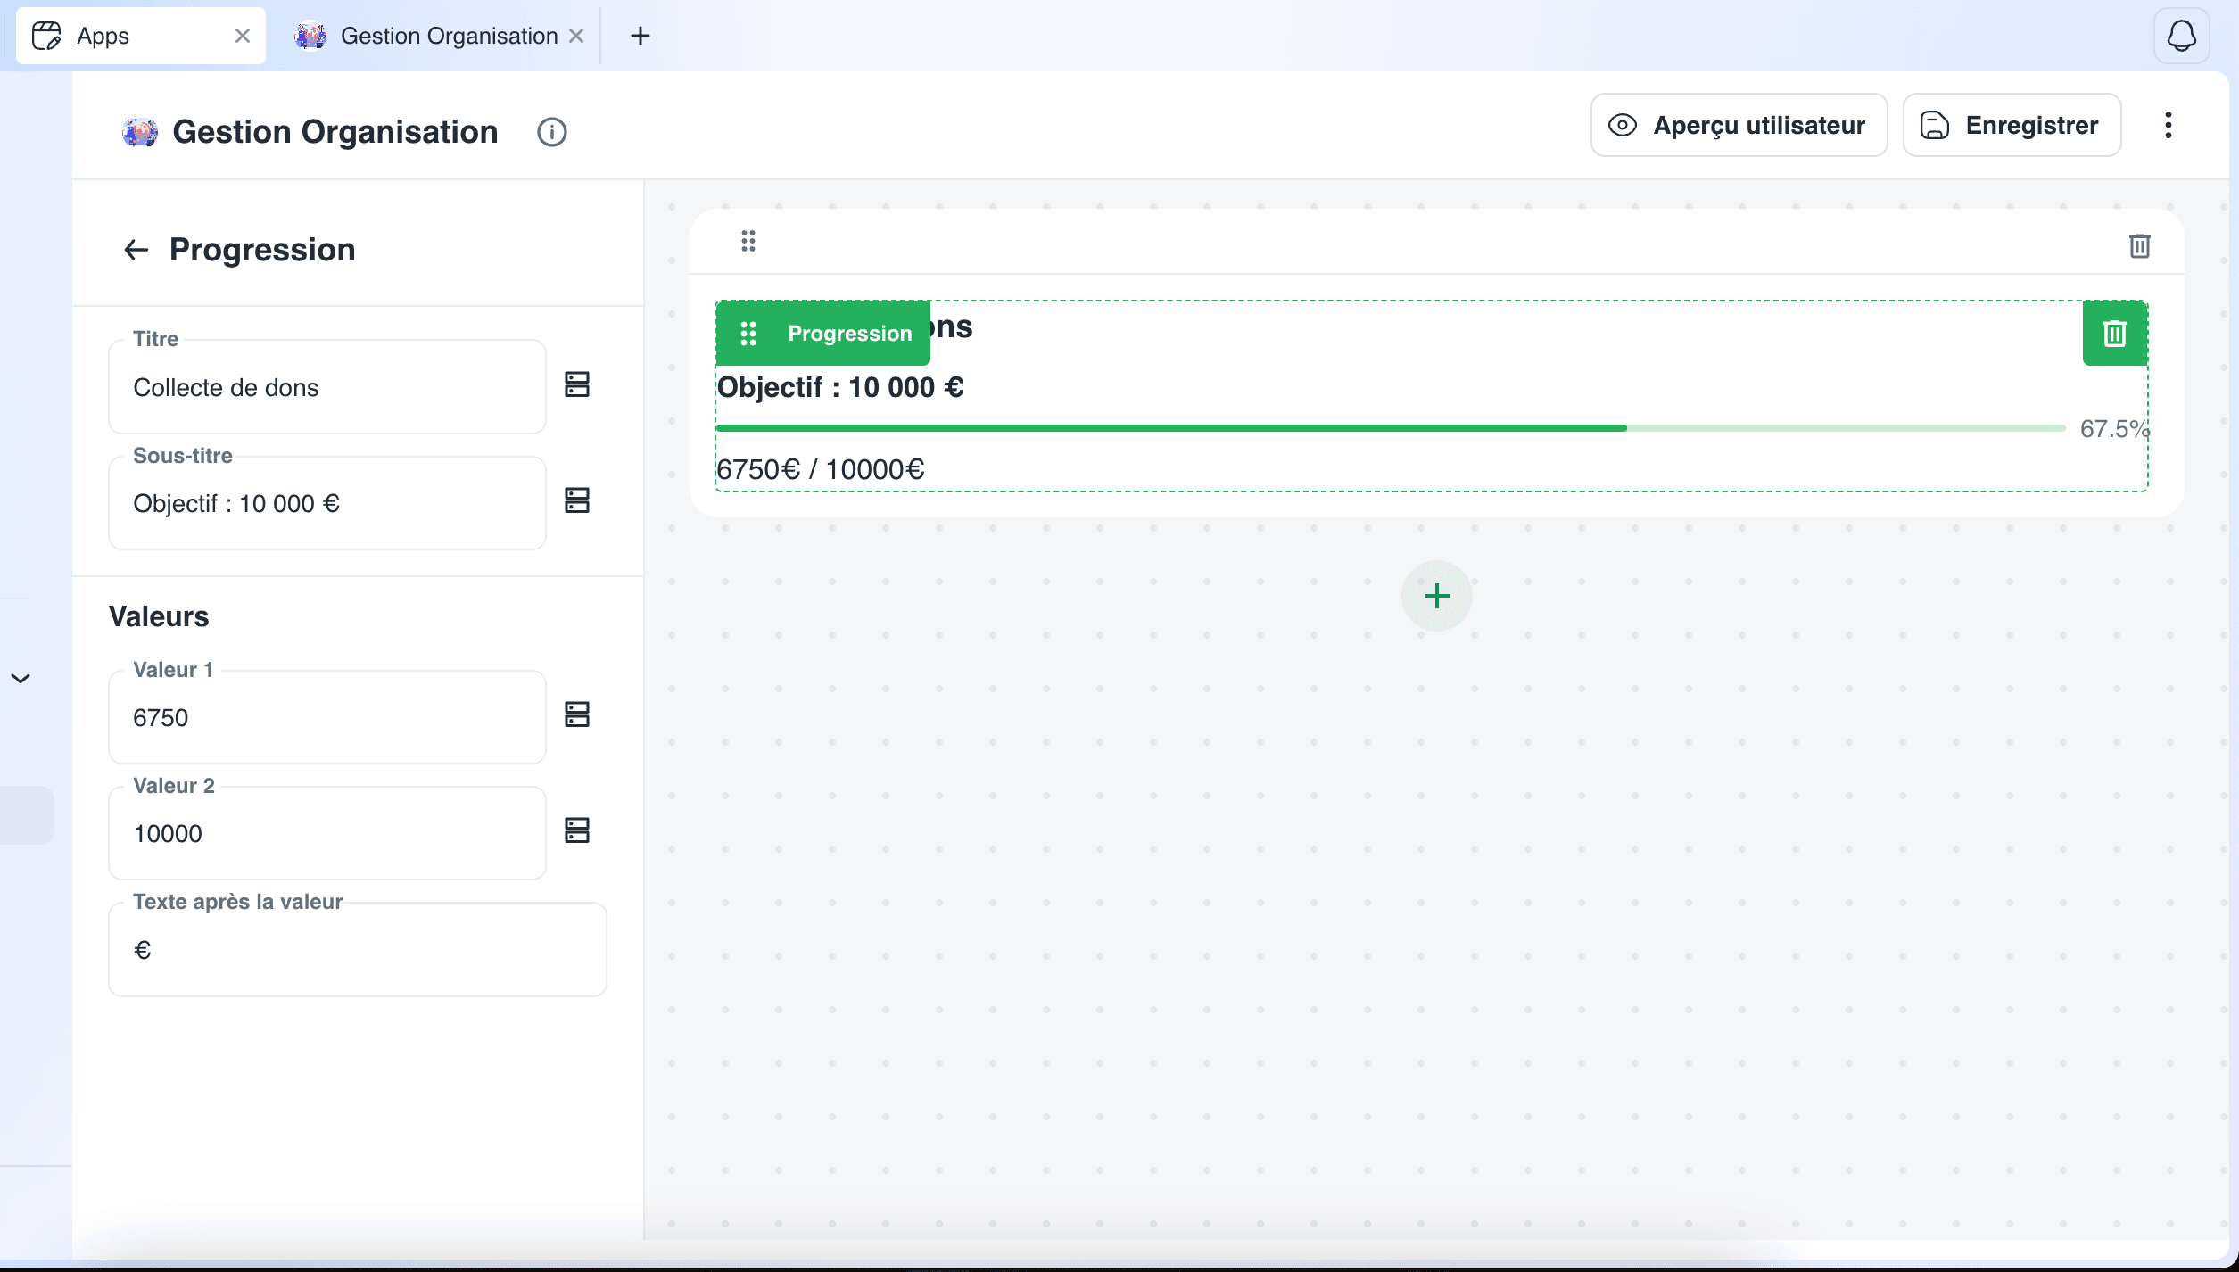
Task: Click data binding icon for Titre field
Action: pos(577,384)
